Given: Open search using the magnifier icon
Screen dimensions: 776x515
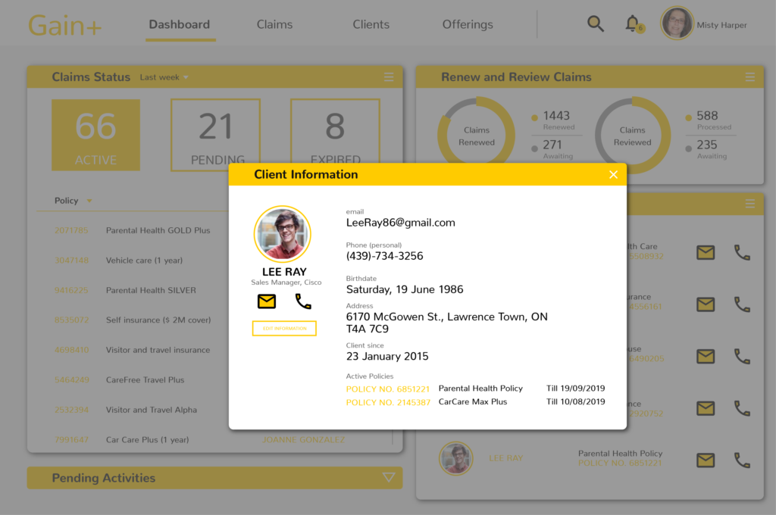Looking at the screenshot, I should tap(596, 23).
